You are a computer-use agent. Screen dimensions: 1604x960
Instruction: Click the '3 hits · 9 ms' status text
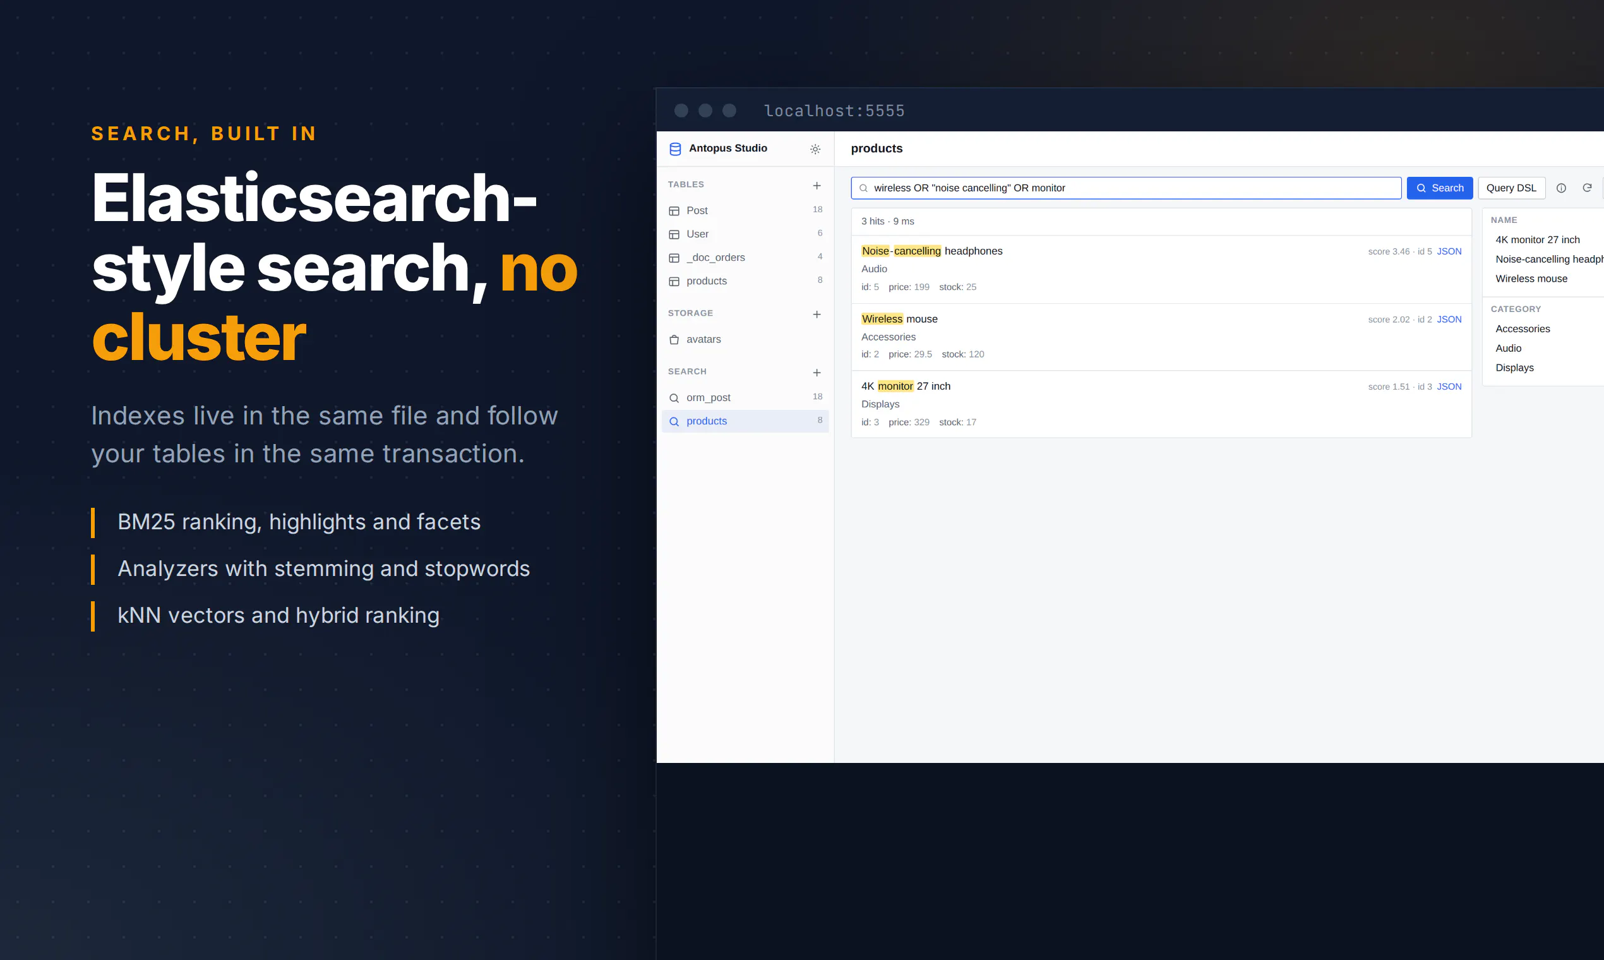tap(887, 221)
